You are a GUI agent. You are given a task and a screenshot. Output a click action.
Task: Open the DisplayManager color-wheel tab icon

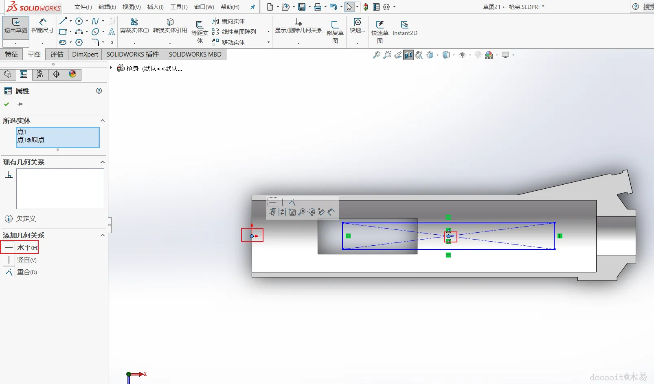[72, 74]
